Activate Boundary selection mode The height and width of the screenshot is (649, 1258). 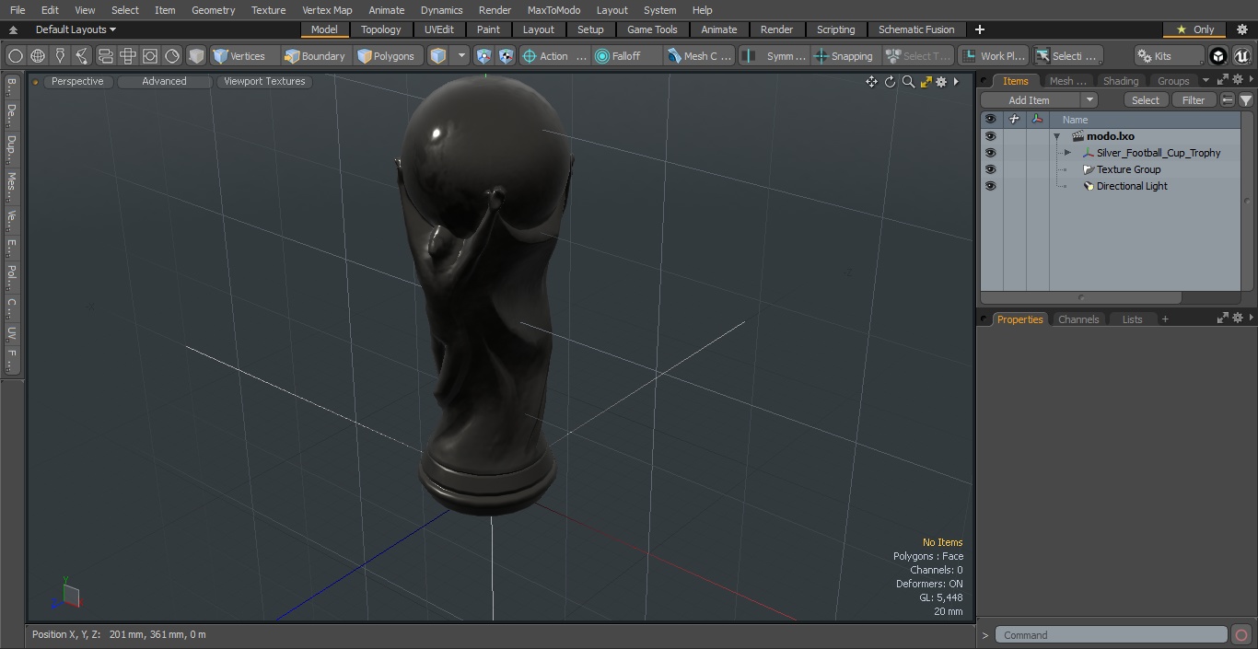coord(315,56)
